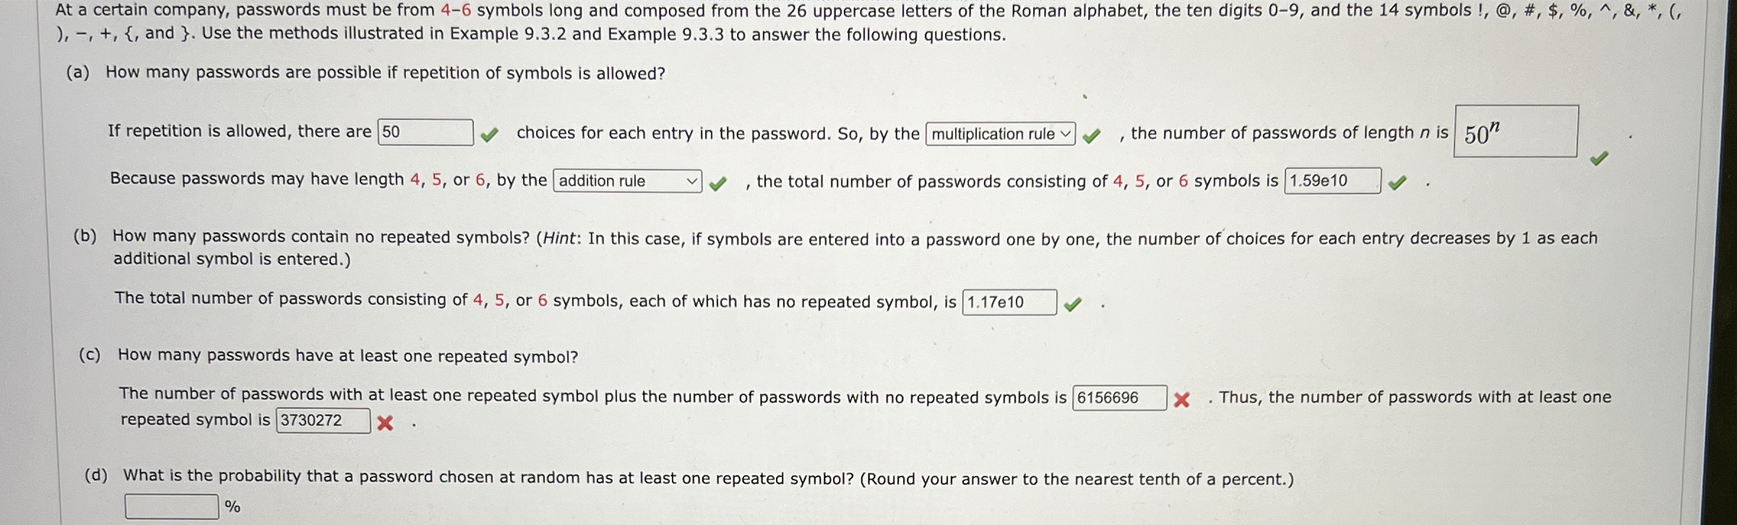1737x525 pixels.
Task: Click the checkmark after the multiplication rule dropdown
Action: click(x=1092, y=133)
